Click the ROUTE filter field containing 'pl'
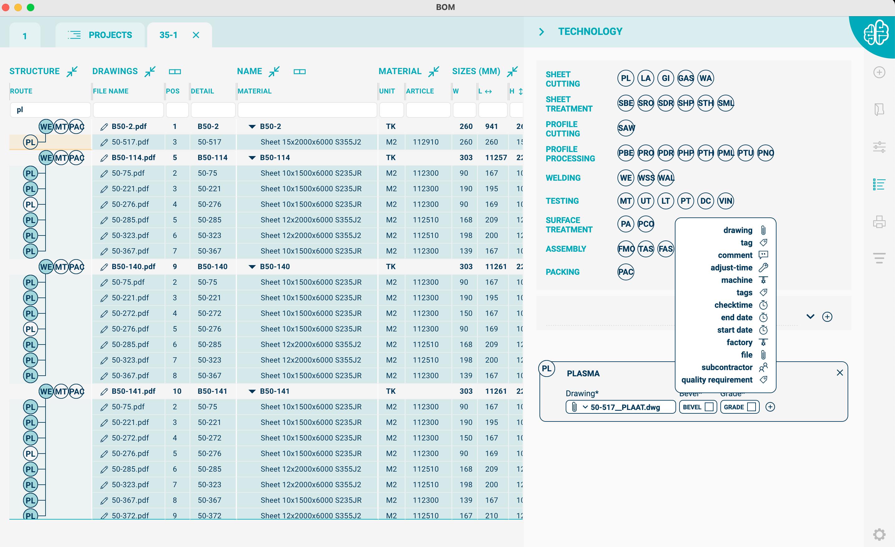The image size is (895, 547). [50, 110]
